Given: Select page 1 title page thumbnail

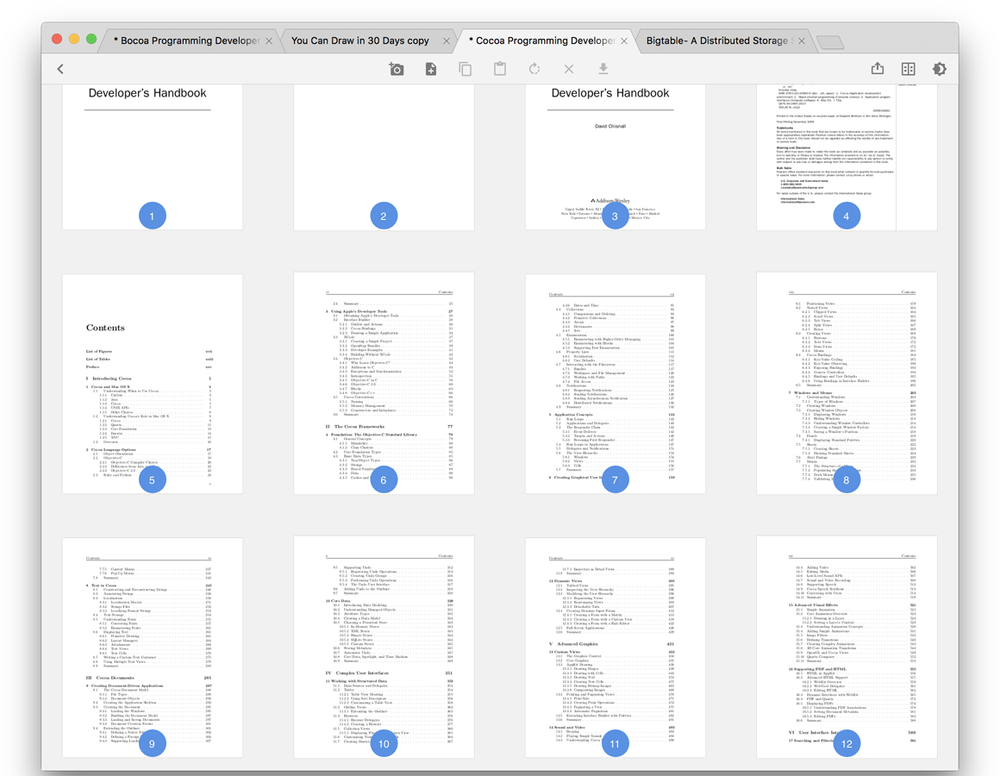Looking at the screenshot, I should [152, 155].
